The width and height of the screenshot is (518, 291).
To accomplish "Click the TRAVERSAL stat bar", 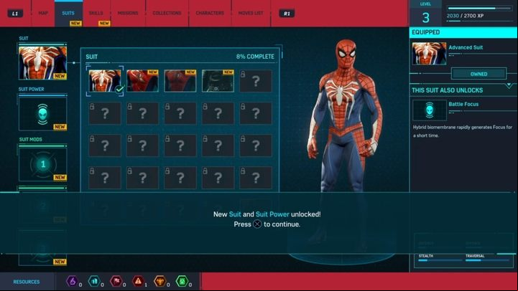I will point(487,260).
